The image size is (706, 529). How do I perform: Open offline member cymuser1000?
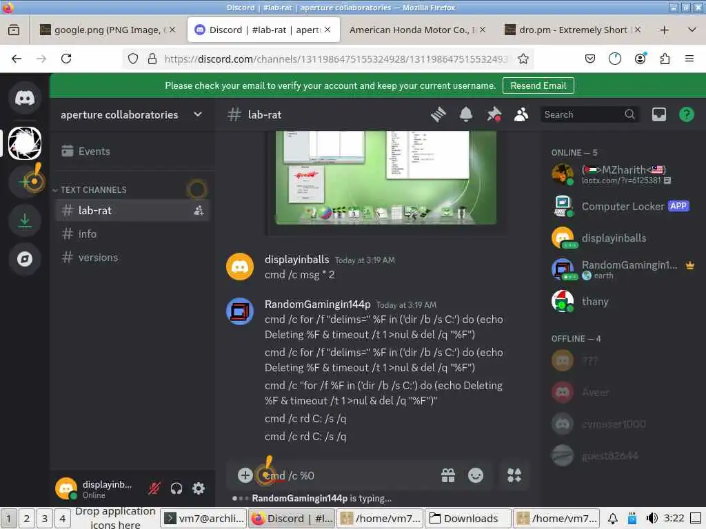[623, 424]
